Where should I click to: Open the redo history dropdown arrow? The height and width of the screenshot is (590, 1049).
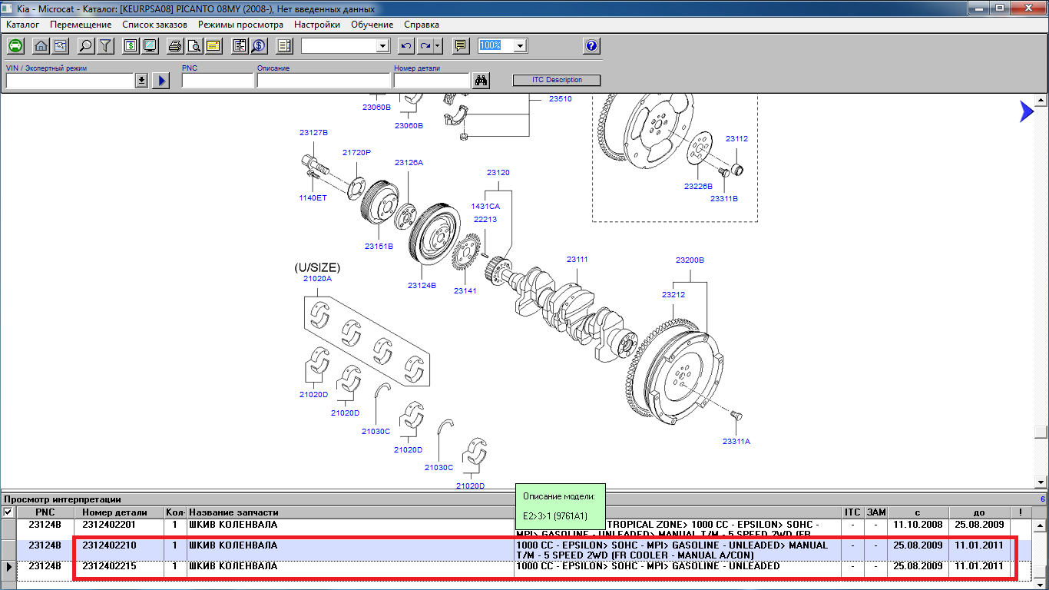pyautogui.click(x=438, y=46)
